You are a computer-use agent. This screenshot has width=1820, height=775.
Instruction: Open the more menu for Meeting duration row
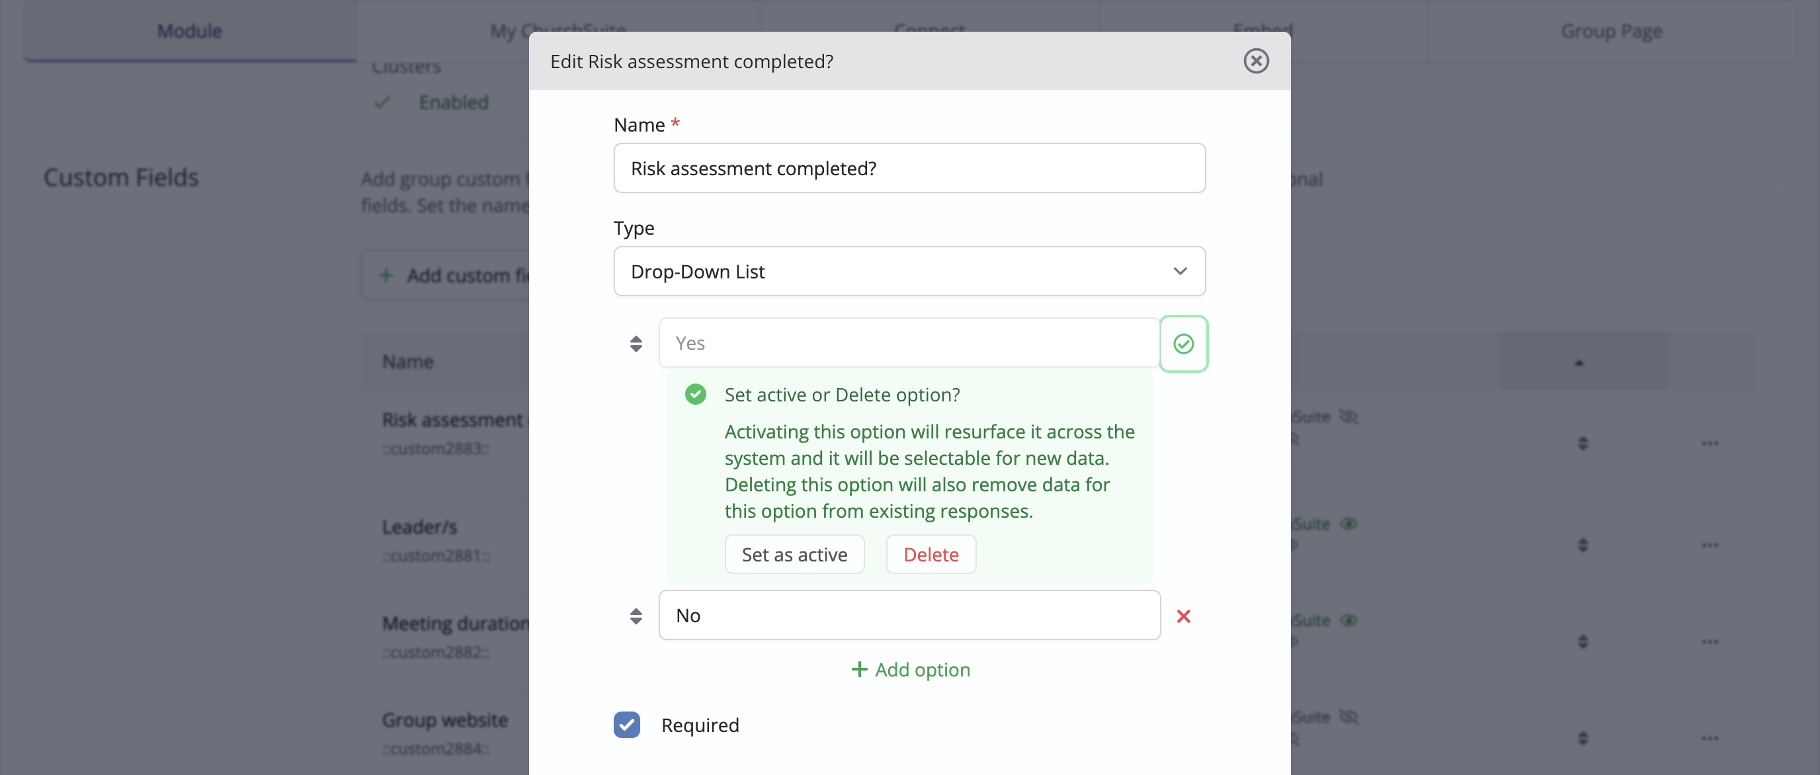click(1710, 641)
